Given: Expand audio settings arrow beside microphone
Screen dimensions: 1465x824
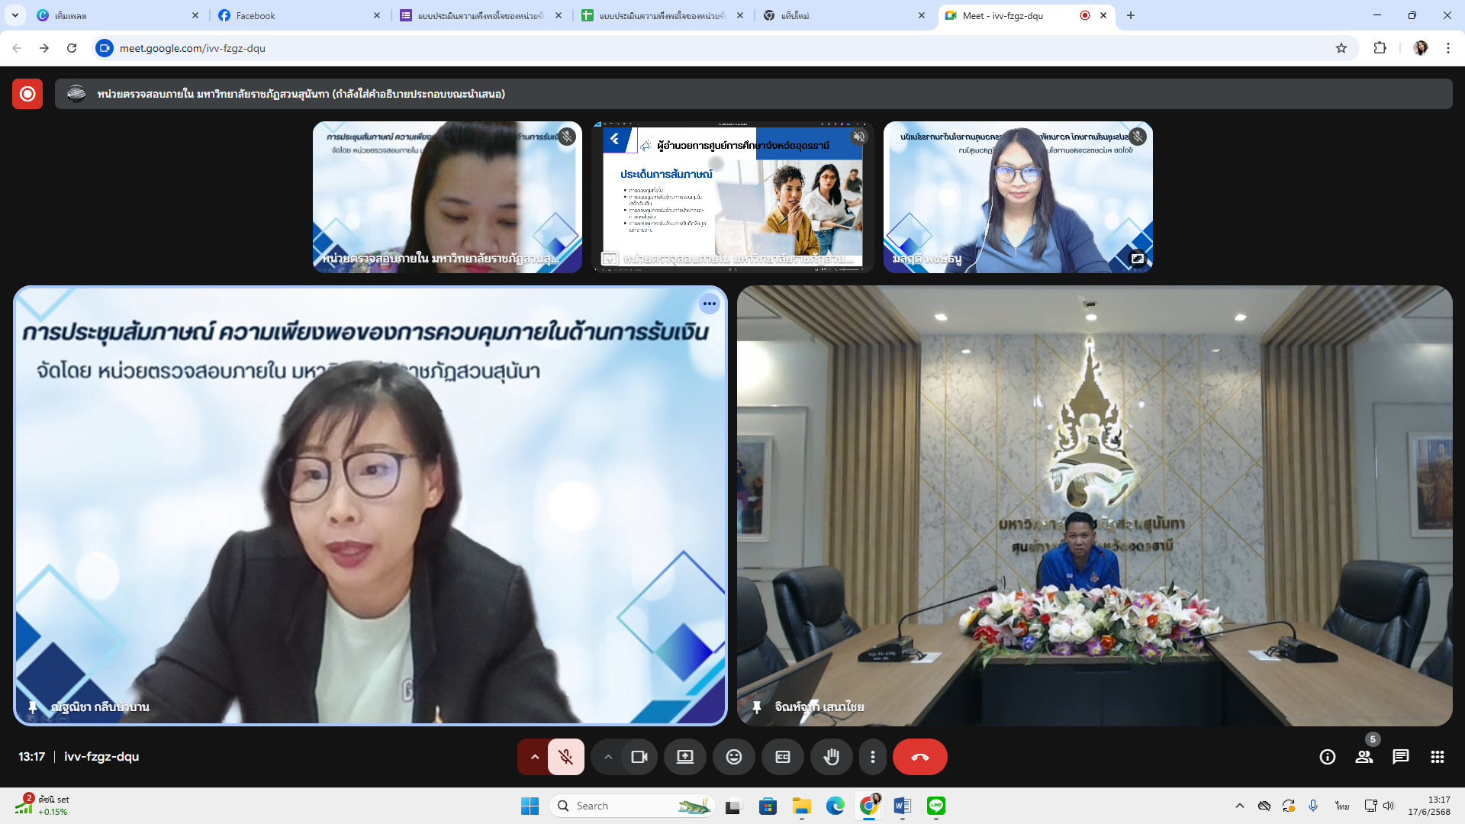Looking at the screenshot, I should [x=534, y=757].
